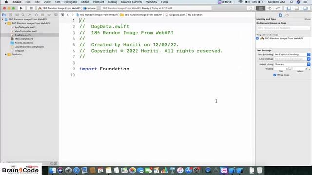Open the Issue navigator warning icon
Image resolution: width=312 pixels, height=175 pixels.
tap(30, 15)
